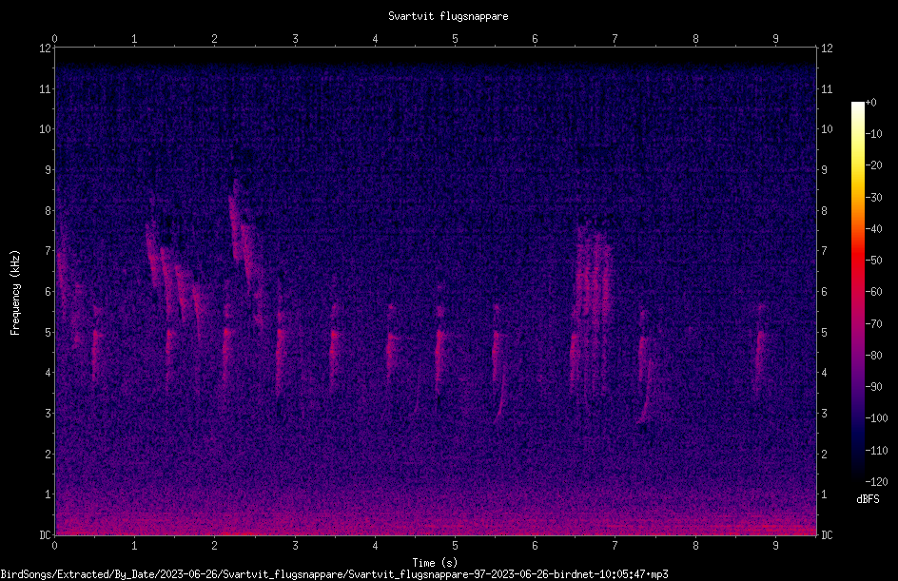Click the 'dBFS' colorbar unit label
This screenshot has height=581, width=898.
(868, 499)
